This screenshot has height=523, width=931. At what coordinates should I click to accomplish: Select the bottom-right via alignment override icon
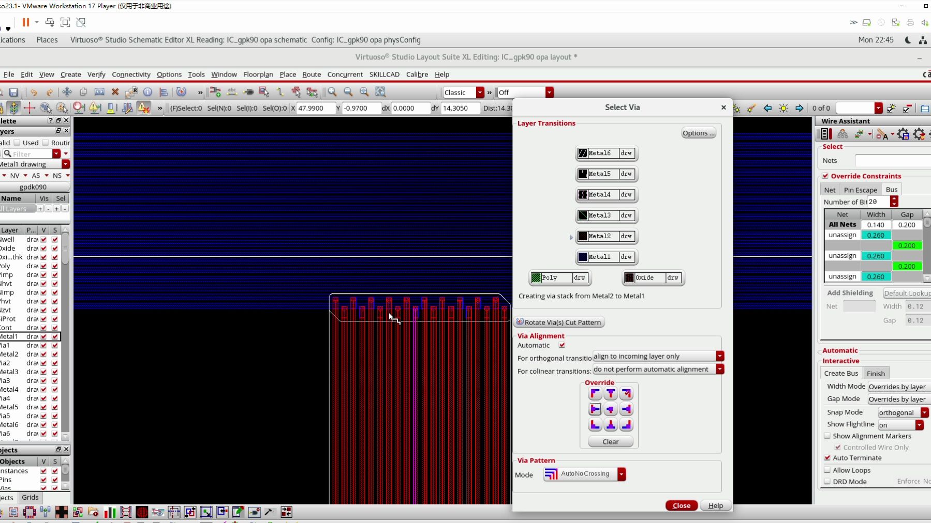(626, 425)
